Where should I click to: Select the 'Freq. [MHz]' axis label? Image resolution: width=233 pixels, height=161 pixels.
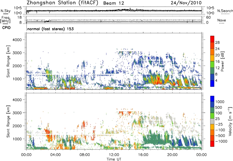pos(5,20)
